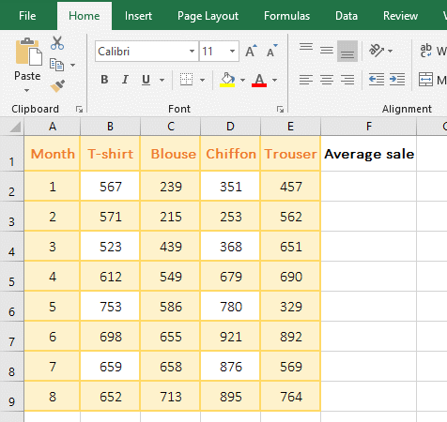Screen dimensions: 447x422
Task: Select cell containing 764
Action: [291, 397]
